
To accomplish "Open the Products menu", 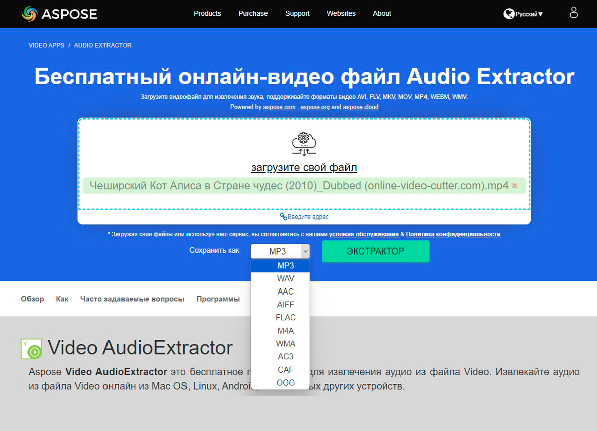I will (207, 13).
